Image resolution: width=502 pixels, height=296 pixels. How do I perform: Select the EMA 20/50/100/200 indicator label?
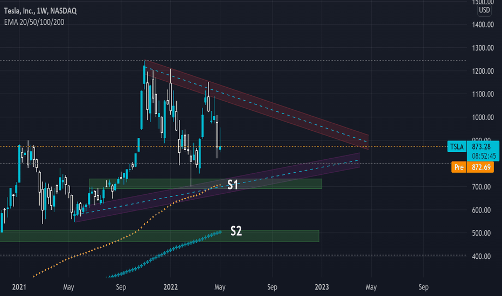pyautogui.click(x=34, y=22)
